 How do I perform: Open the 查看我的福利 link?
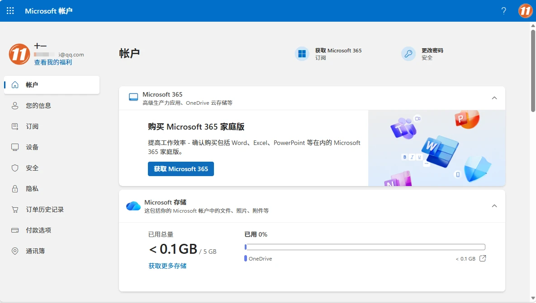coord(53,62)
